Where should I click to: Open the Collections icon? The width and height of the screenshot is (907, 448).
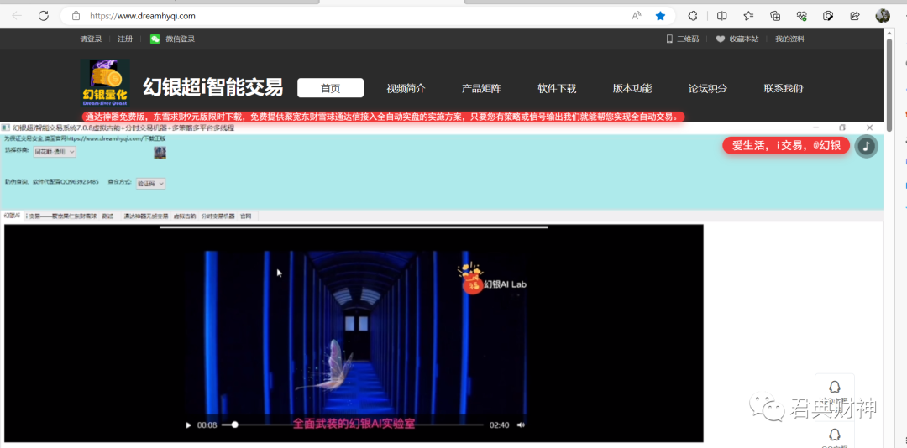pyautogui.click(x=775, y=16)
